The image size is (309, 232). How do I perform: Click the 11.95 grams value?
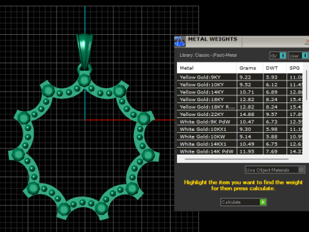247,151
